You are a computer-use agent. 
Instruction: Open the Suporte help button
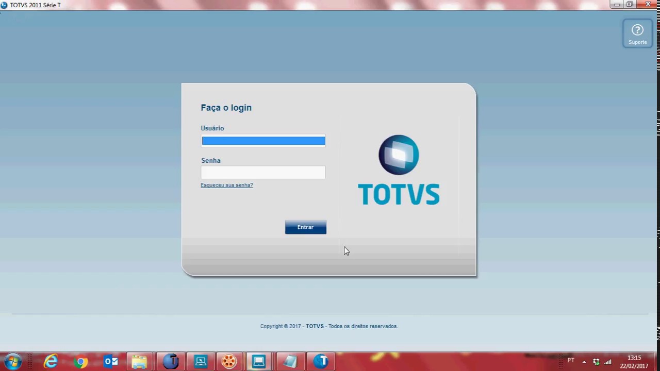[637, 34]
